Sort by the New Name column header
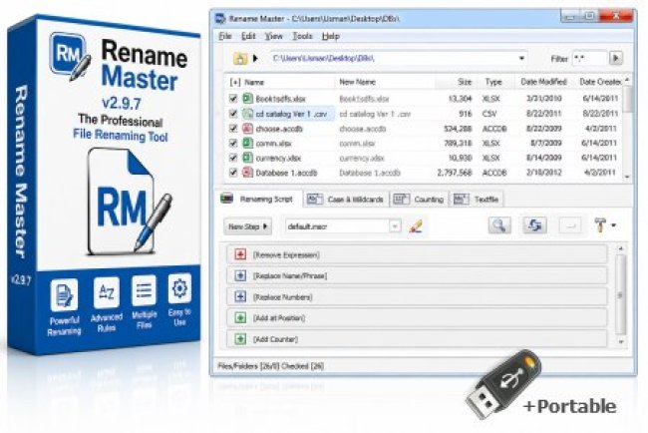 pos(357,82)
